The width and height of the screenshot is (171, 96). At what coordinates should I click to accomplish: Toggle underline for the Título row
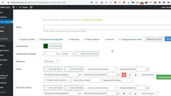click(x=135, y=75)
